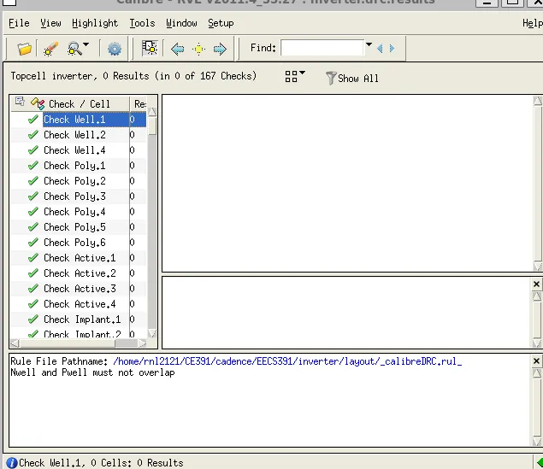Click the yellow highlight current result icon
Screen dimensions: 543x469
pyautogui.click(x=198, y=49)
